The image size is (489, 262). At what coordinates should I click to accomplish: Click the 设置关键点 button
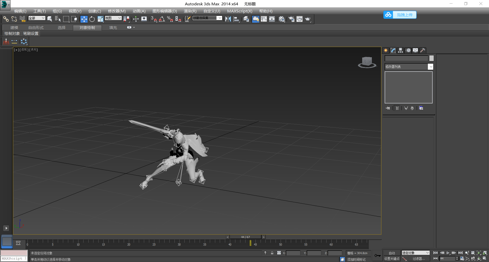coord(392,259)
